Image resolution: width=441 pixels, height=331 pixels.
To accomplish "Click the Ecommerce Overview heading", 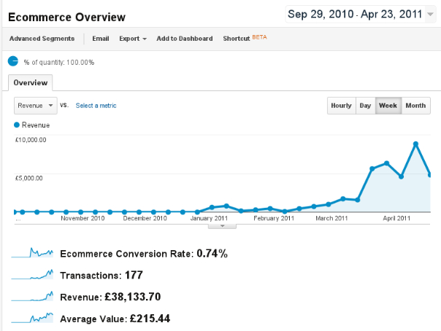I will coord(66,17).
